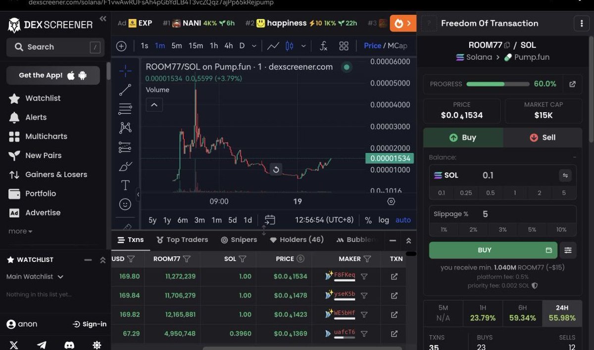Open the three-dot token options menu

click(x=581, y=23)
